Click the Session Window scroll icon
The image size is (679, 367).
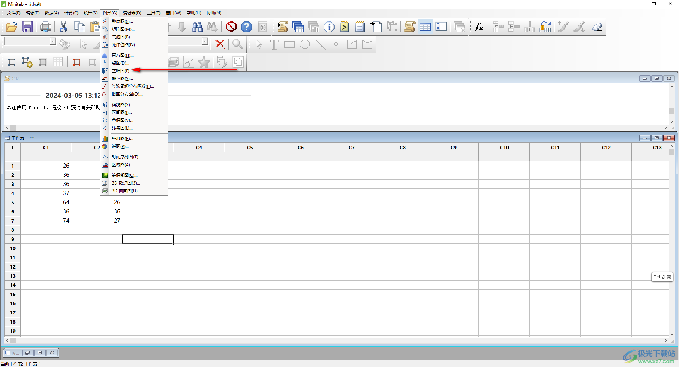(410, 27)
